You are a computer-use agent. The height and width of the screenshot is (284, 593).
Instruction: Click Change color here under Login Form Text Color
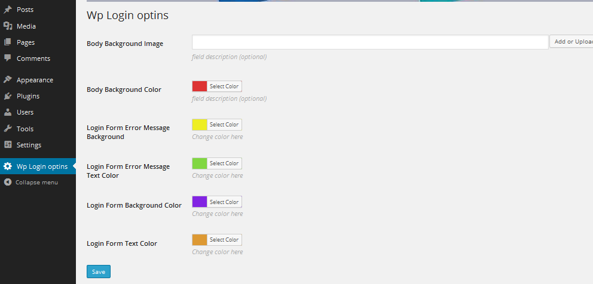(218, 252)
